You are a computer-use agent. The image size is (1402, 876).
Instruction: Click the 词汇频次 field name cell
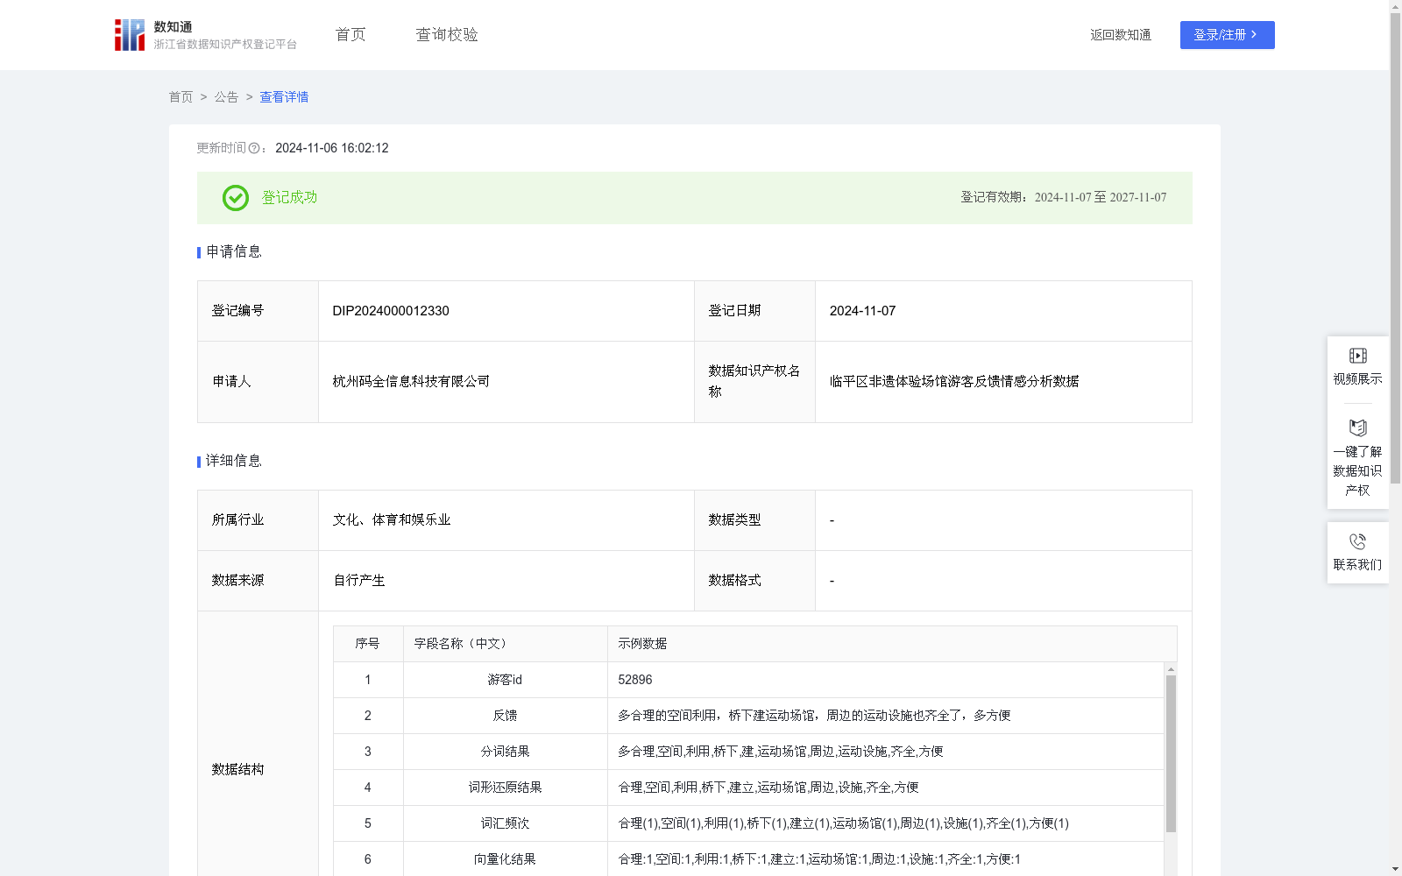(506, 823)
